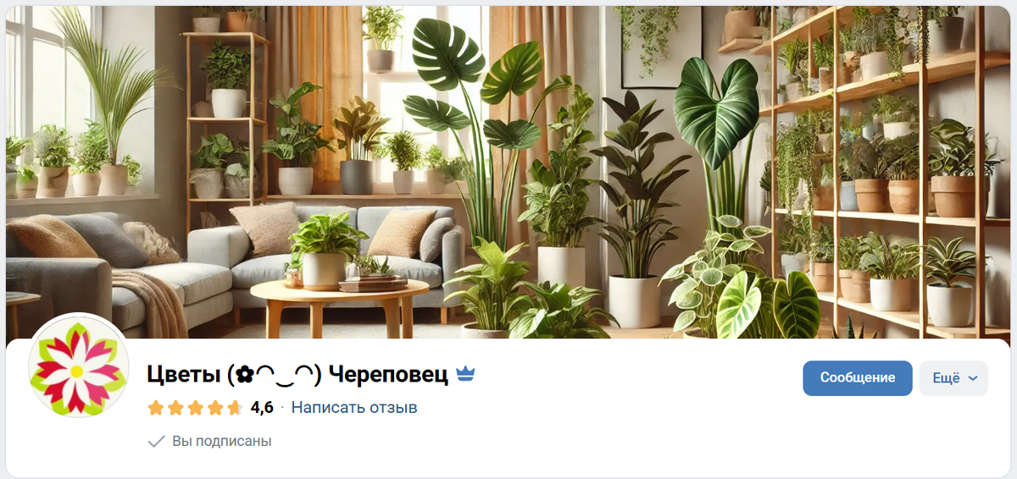
Task: Open the red flower community avatar
Action: click(78, 366)
